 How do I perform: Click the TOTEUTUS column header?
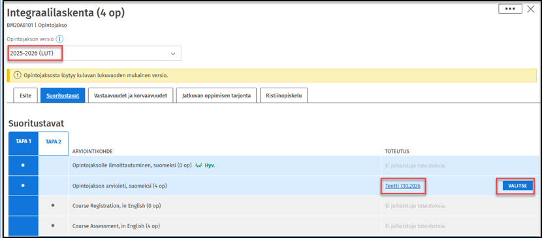pyautogui.click(x=396, y=151)
